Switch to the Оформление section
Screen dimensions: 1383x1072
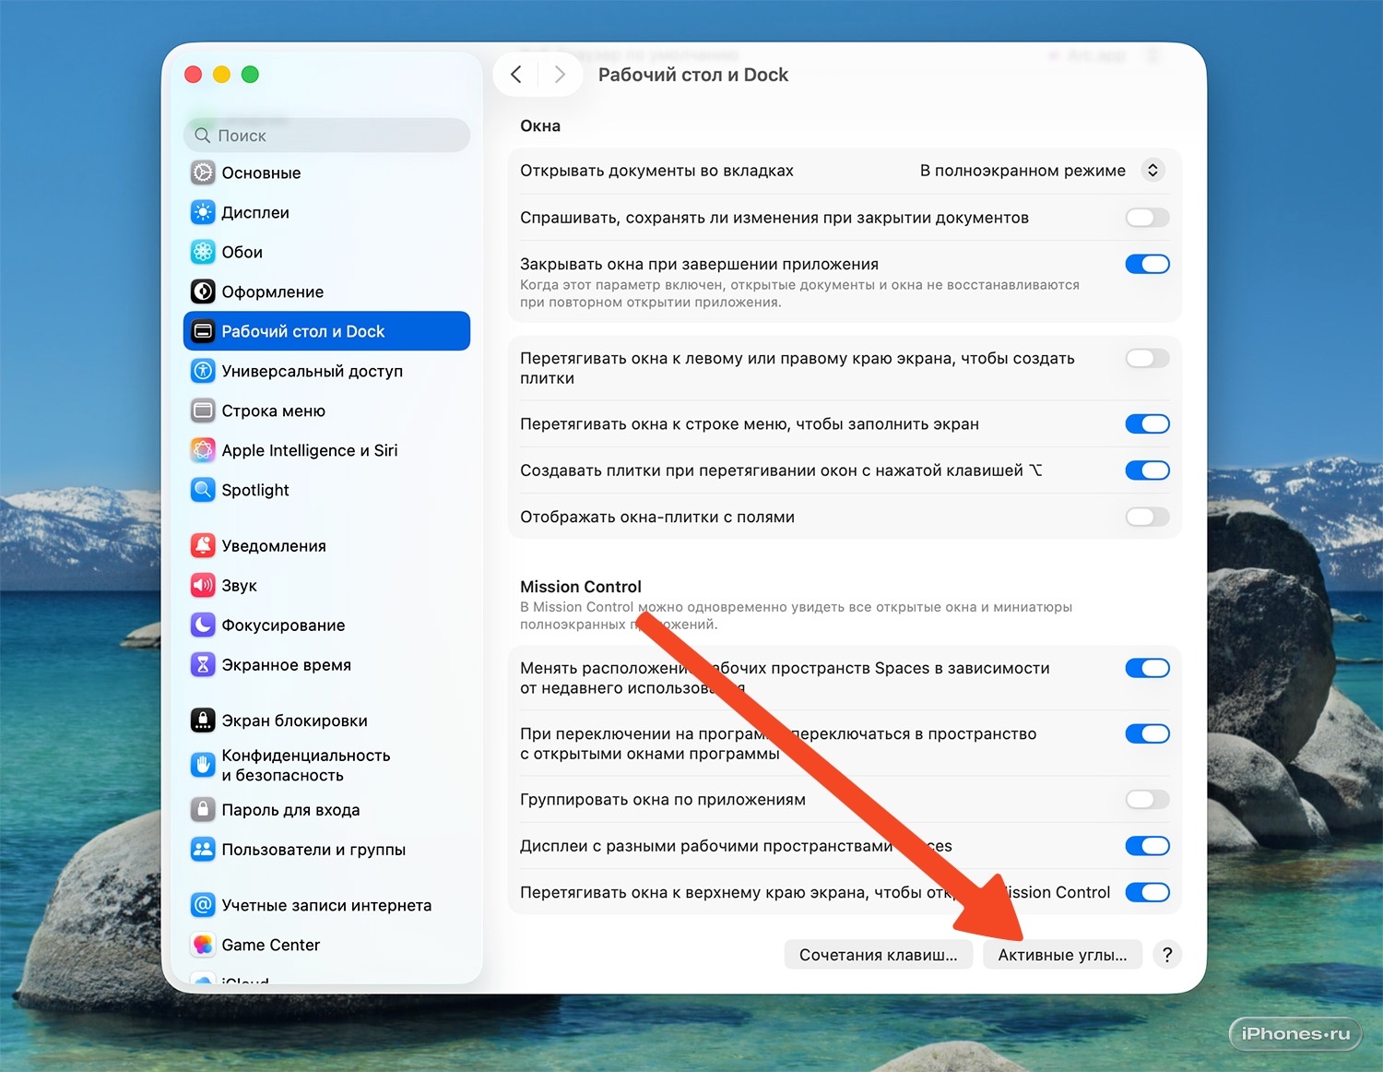point(326,292)
